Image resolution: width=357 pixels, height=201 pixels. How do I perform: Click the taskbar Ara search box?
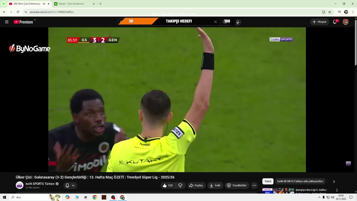pos(35,197)
